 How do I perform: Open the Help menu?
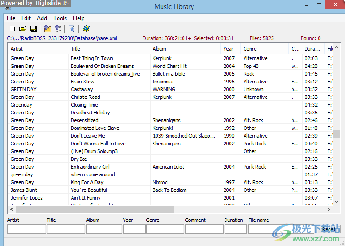tap(78, 18)
